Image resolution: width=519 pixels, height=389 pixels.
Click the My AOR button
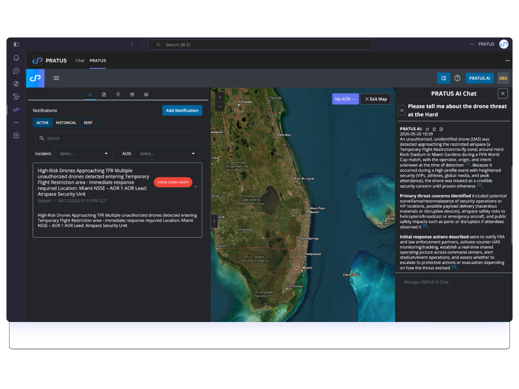(x=346, y=99)
